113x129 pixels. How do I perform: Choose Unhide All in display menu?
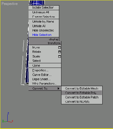pos(44,26)
